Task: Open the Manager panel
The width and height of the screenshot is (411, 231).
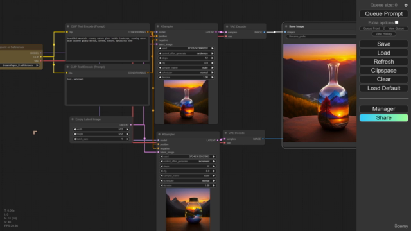Action: click(383, 109)
